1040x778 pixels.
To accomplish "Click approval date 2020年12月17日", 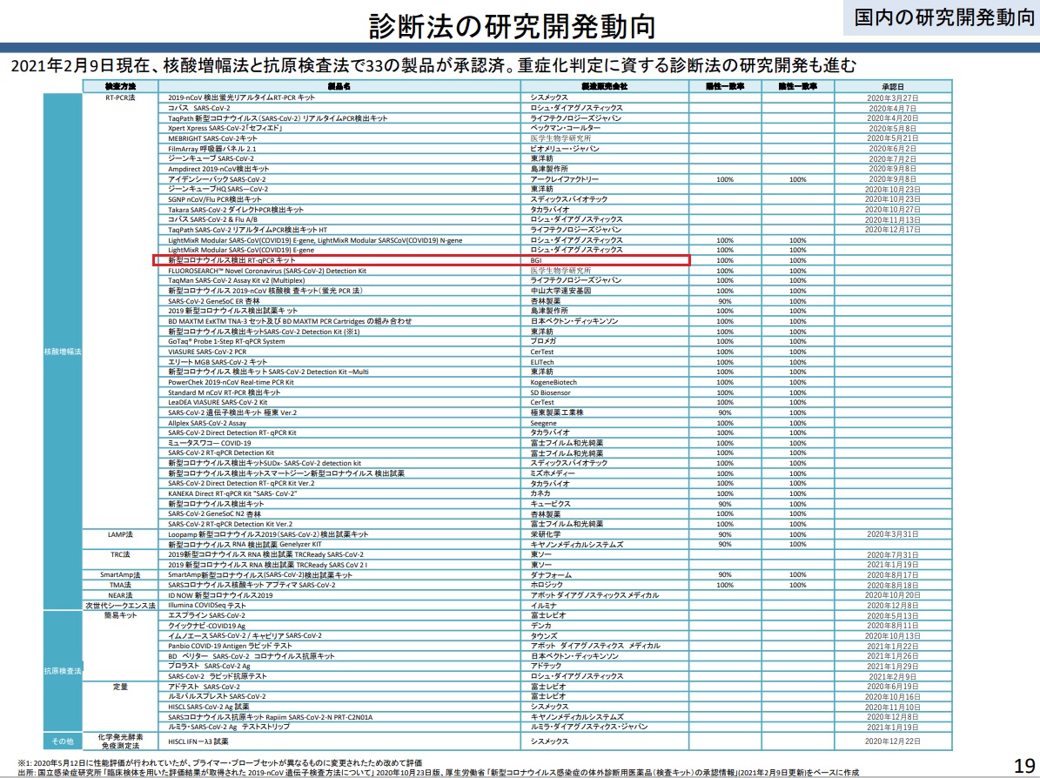I will click(893, 230).
